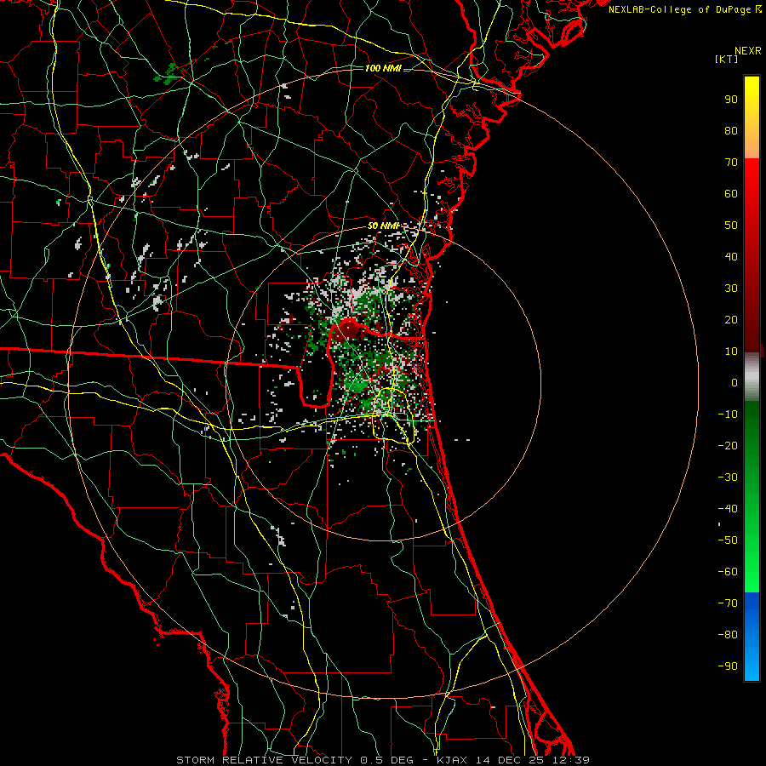Pick the gray zero-velocity segment of color bar
Screen dimensions: 766x766
pyautogui.click(x=752, y=376)
